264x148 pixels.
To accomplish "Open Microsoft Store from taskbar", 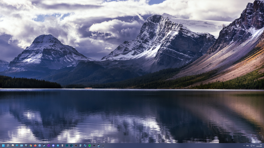I will [26, 145].
